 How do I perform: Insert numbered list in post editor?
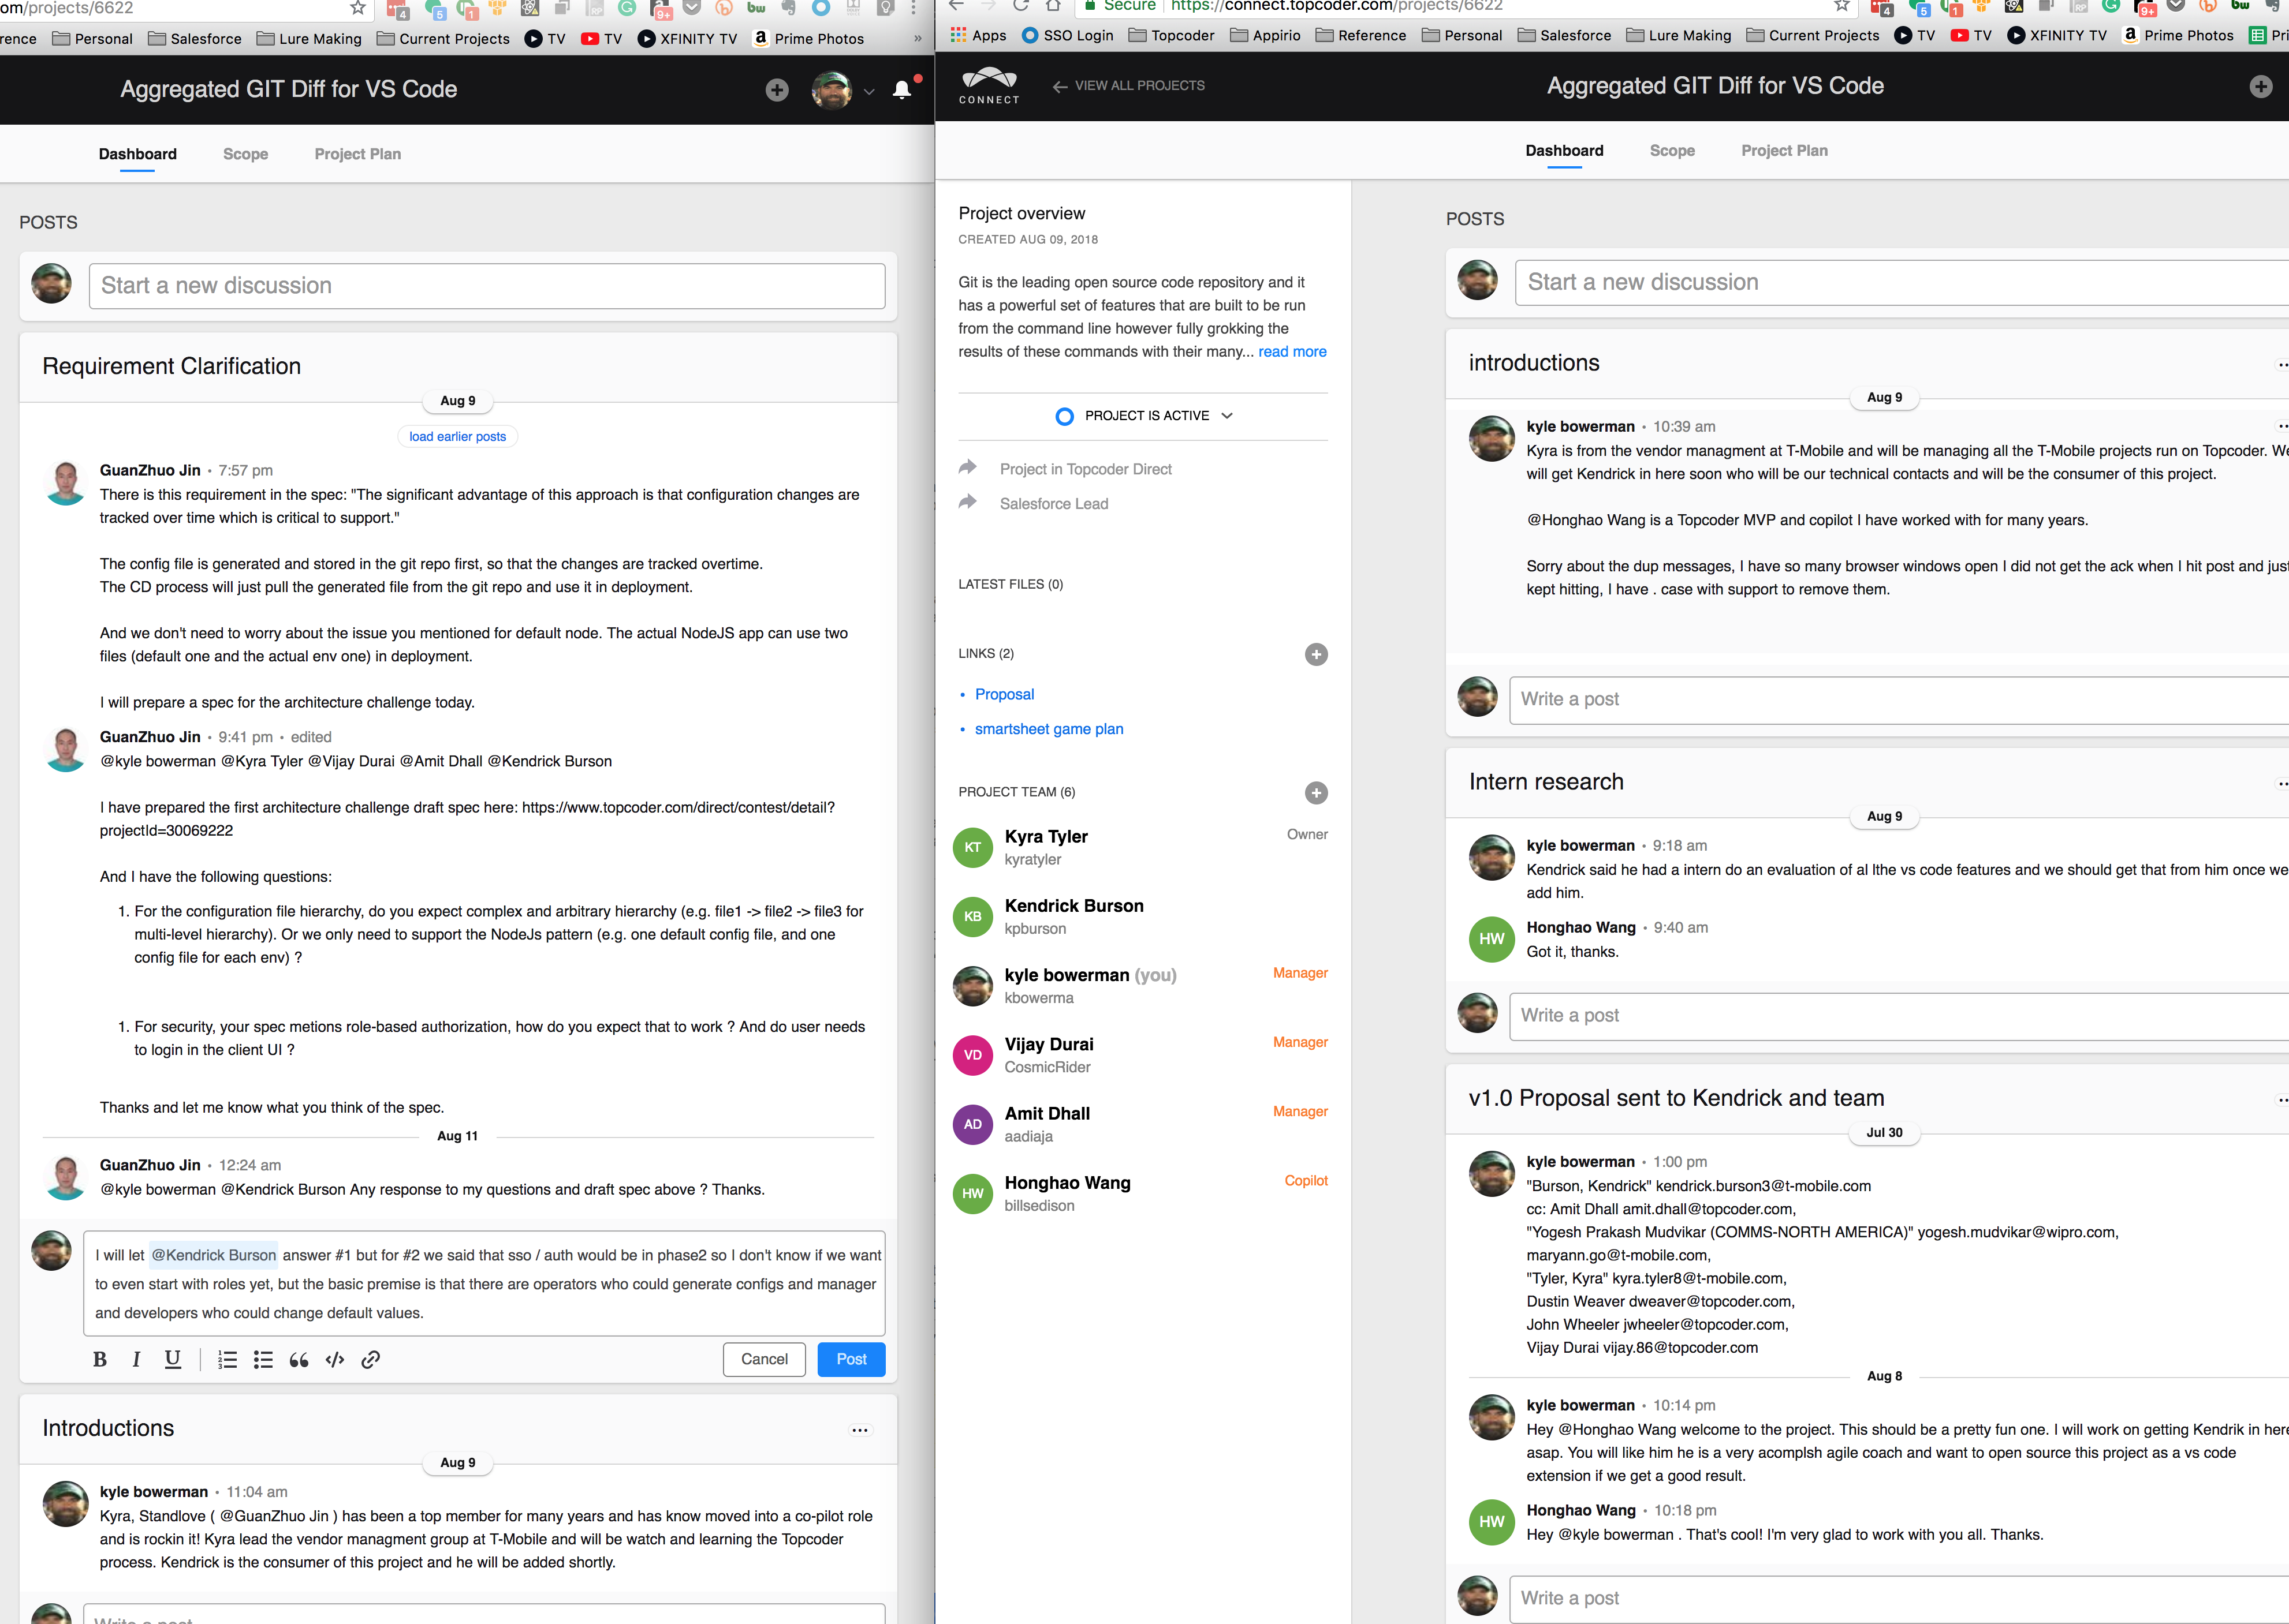pos(227,1360)
